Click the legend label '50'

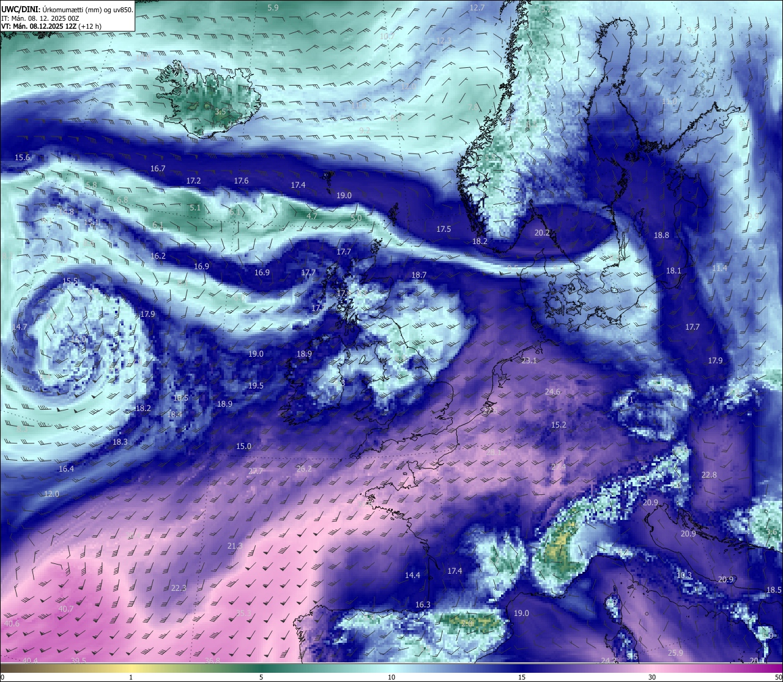coord(777,677)
